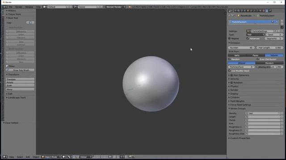Browse scenes icon beside Scene field
This screenshot has width=286, height=160.
(x=76, y=7)
